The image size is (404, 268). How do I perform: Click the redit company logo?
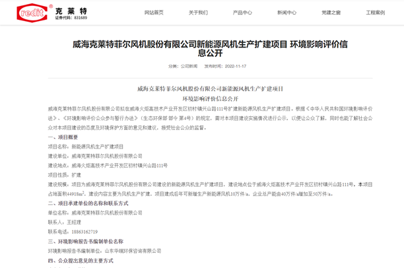32,13
